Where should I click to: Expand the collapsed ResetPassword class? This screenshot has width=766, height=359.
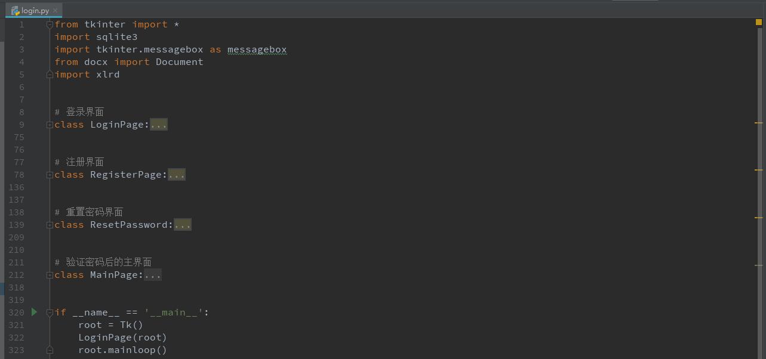click(x=183, y=224)
